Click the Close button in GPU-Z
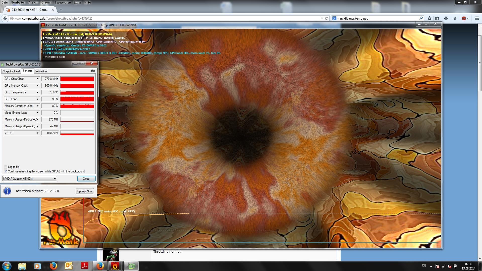 86,179
